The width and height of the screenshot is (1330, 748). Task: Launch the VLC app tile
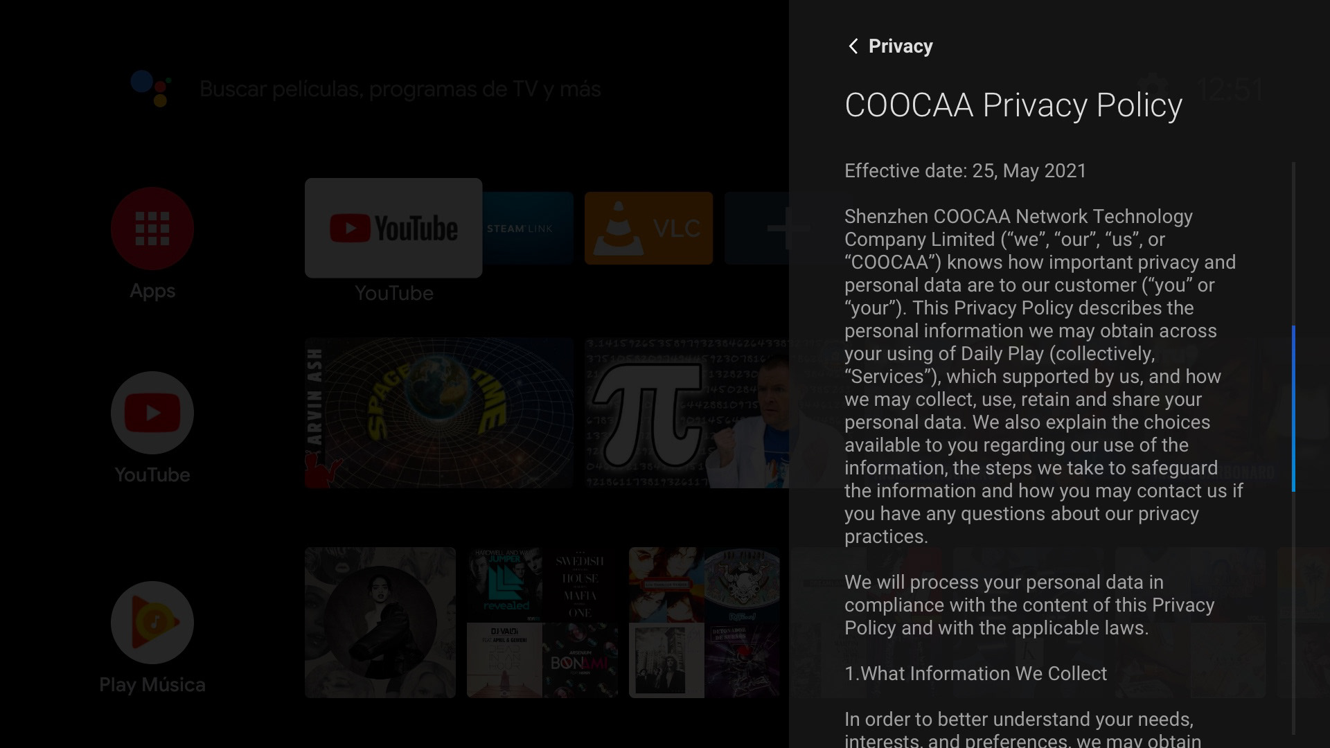(648, 228)
